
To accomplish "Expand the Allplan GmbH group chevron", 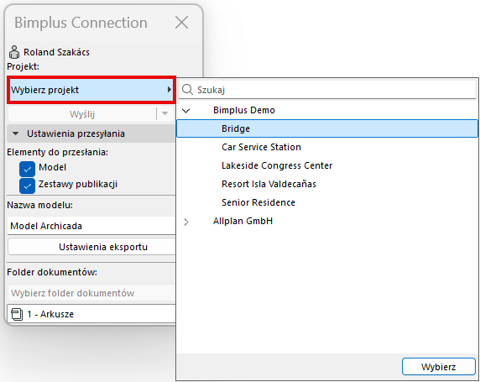I will coord(186,222).
